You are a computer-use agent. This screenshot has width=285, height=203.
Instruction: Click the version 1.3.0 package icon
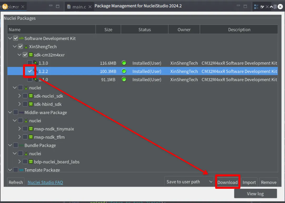(36, 63)
